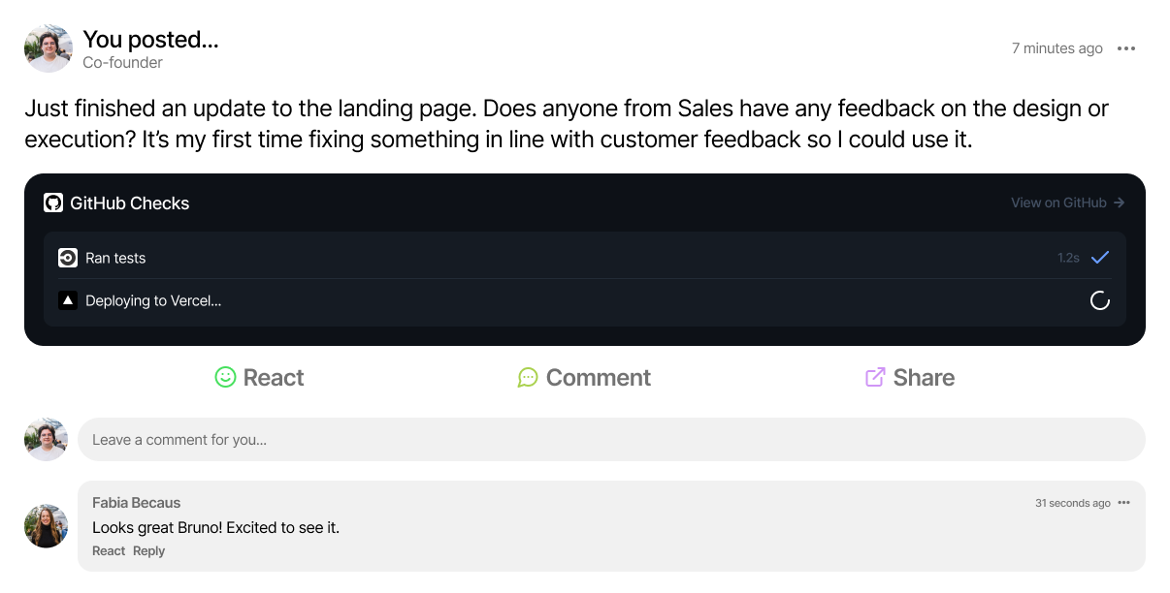The height and width of the screenshot is (593, 1170).
Task: React to Fabia Becaus's comment
Action: coord(109,551)
